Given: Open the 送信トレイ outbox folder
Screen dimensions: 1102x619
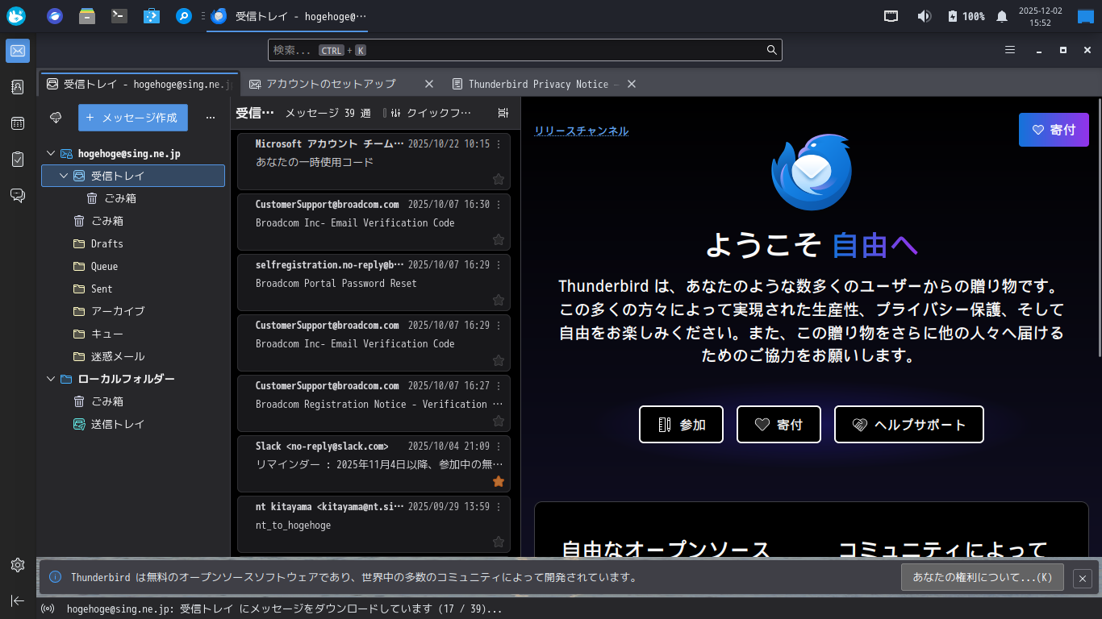Looking at the screenshot, I should point(109,424).
